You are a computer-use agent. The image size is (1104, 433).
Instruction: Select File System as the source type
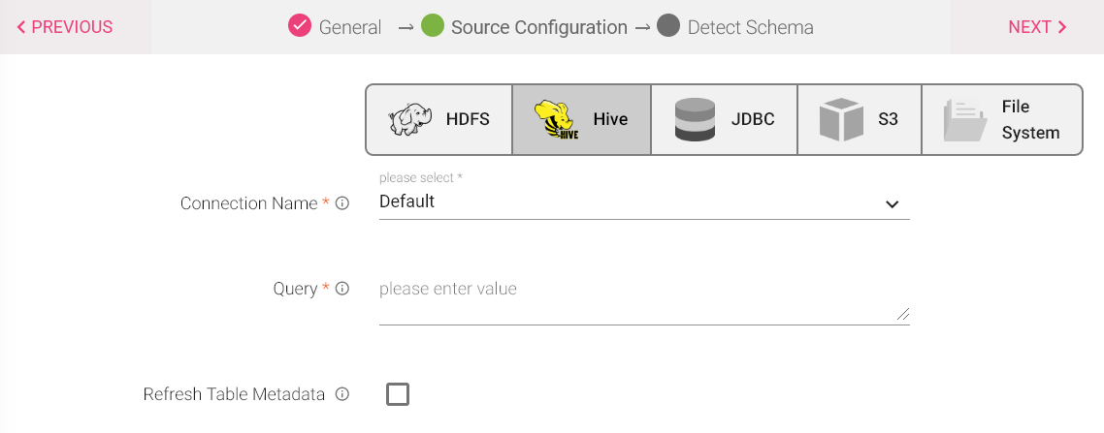(1002, 119)
